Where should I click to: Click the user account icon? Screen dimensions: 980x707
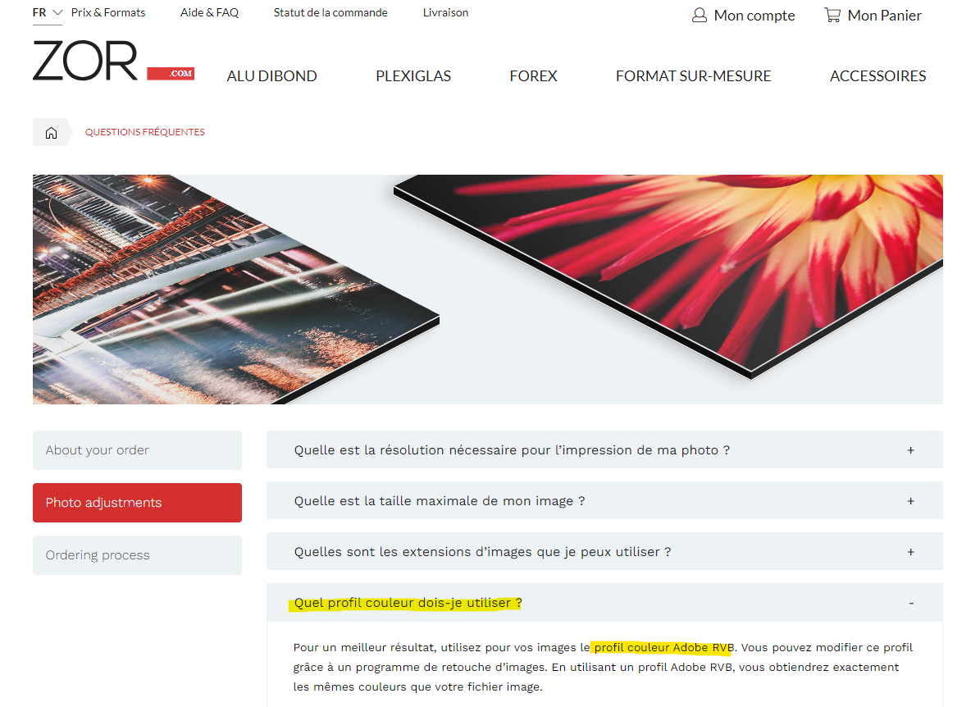coord(700,15)
